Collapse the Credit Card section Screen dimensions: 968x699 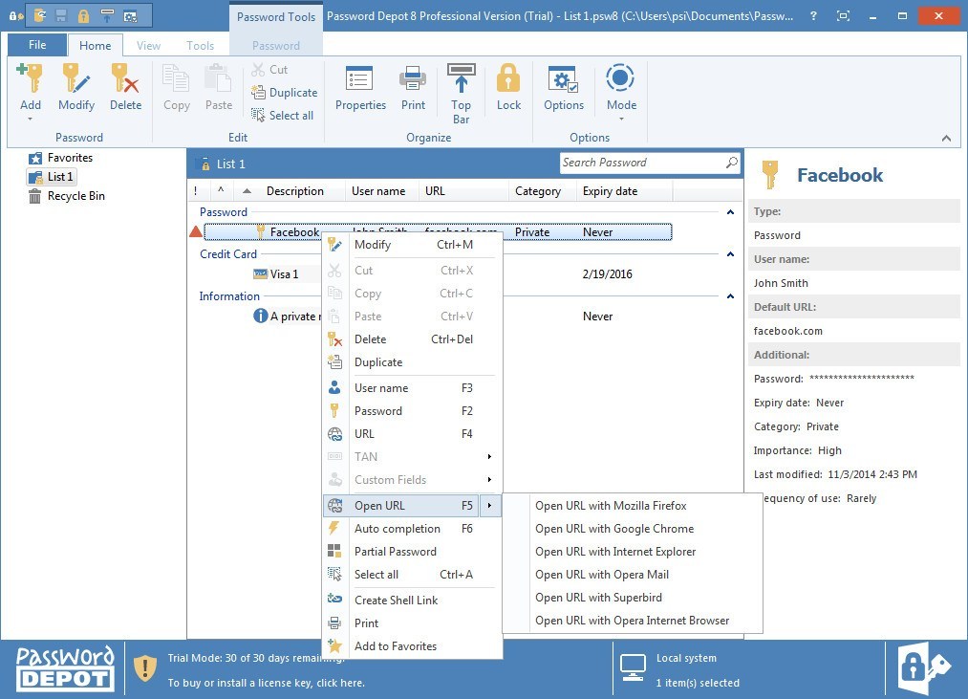(730, 254)
